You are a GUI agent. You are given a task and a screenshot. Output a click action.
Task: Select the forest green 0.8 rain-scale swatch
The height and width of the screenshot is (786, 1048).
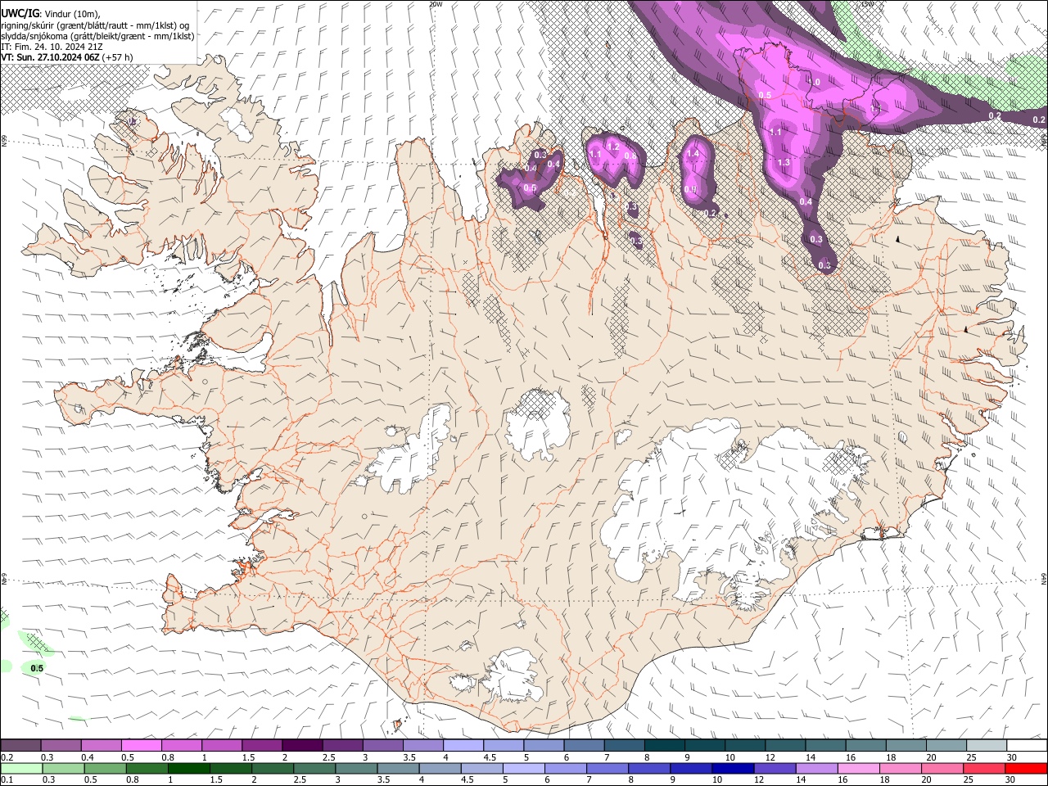click(147, 768)
